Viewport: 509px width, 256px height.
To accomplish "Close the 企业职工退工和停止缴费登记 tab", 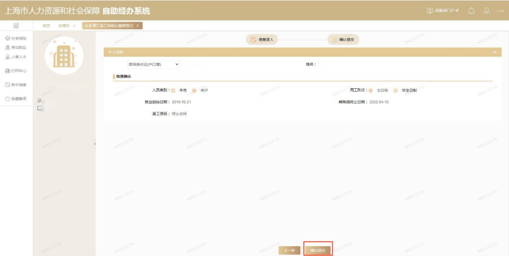I will 137,26.
